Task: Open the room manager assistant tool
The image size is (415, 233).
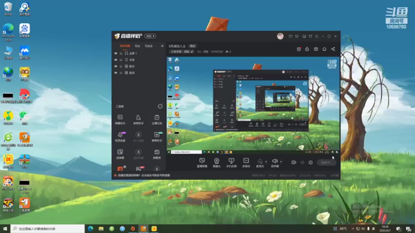Action: click(138, 120)
